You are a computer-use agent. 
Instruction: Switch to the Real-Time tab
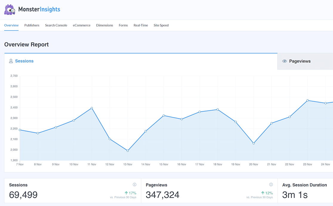[x=141, y=25]
